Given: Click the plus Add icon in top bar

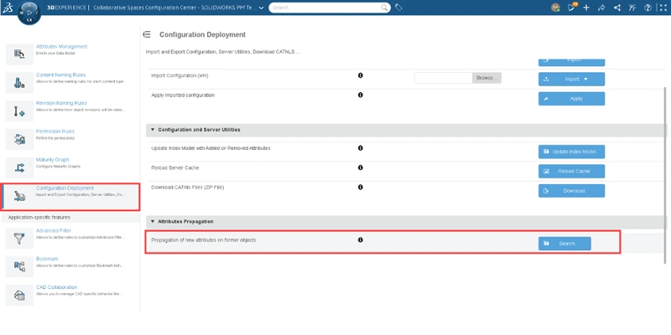Looking at the screenshot, I should (586, 8).
